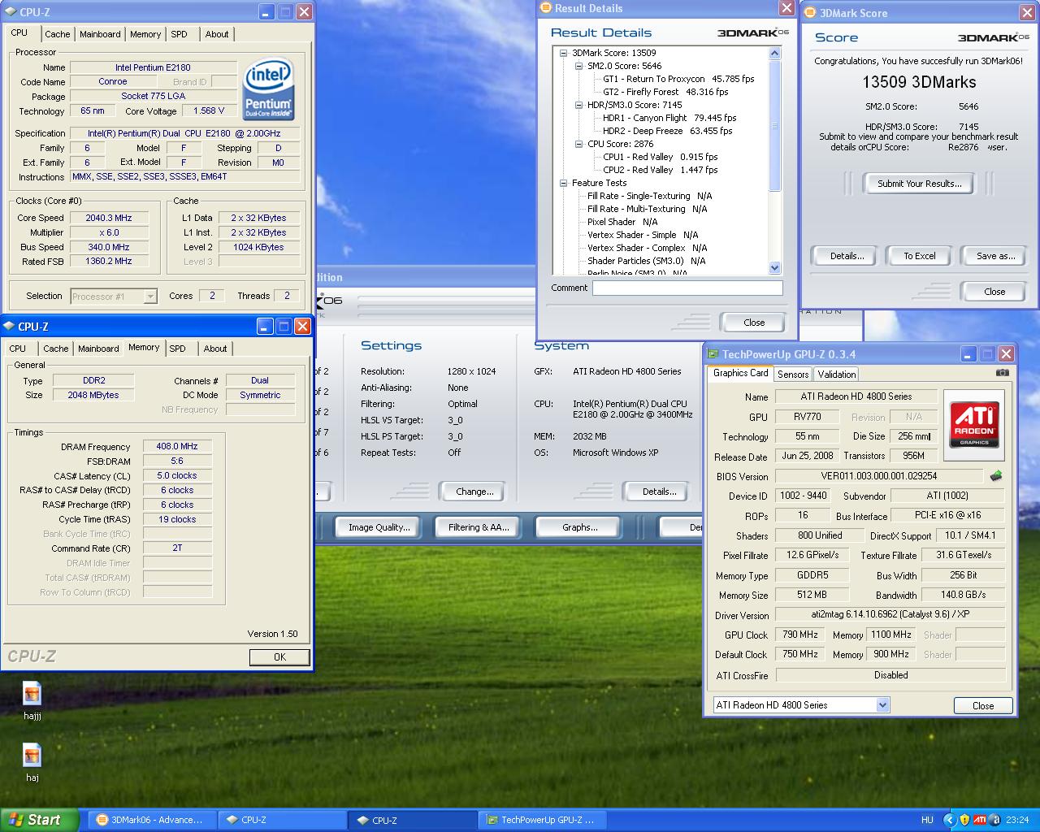Select the hajjj desktop file icon
Viewport: 1040px width, 832px height.
(x=32, y=695)
